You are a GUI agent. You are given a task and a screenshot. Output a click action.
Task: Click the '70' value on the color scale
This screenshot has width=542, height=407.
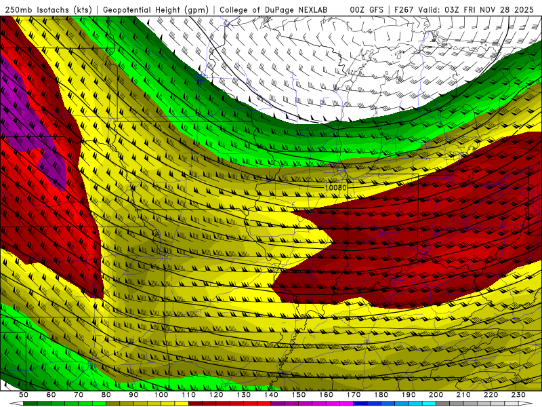(x=79, y=395)
